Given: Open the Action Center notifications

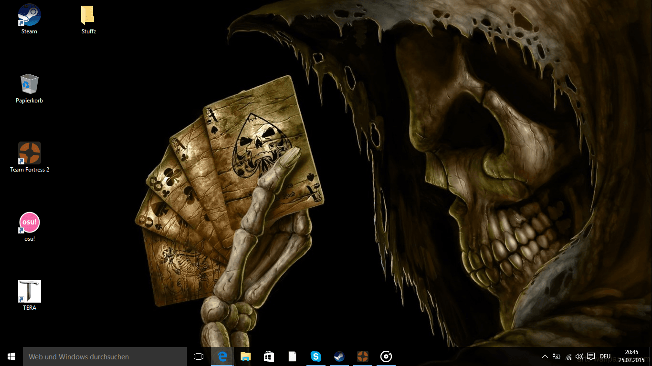Looking at the screenshot, I should tap(591, 356).
